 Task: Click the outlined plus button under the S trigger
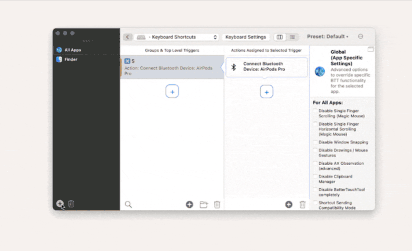172,92
